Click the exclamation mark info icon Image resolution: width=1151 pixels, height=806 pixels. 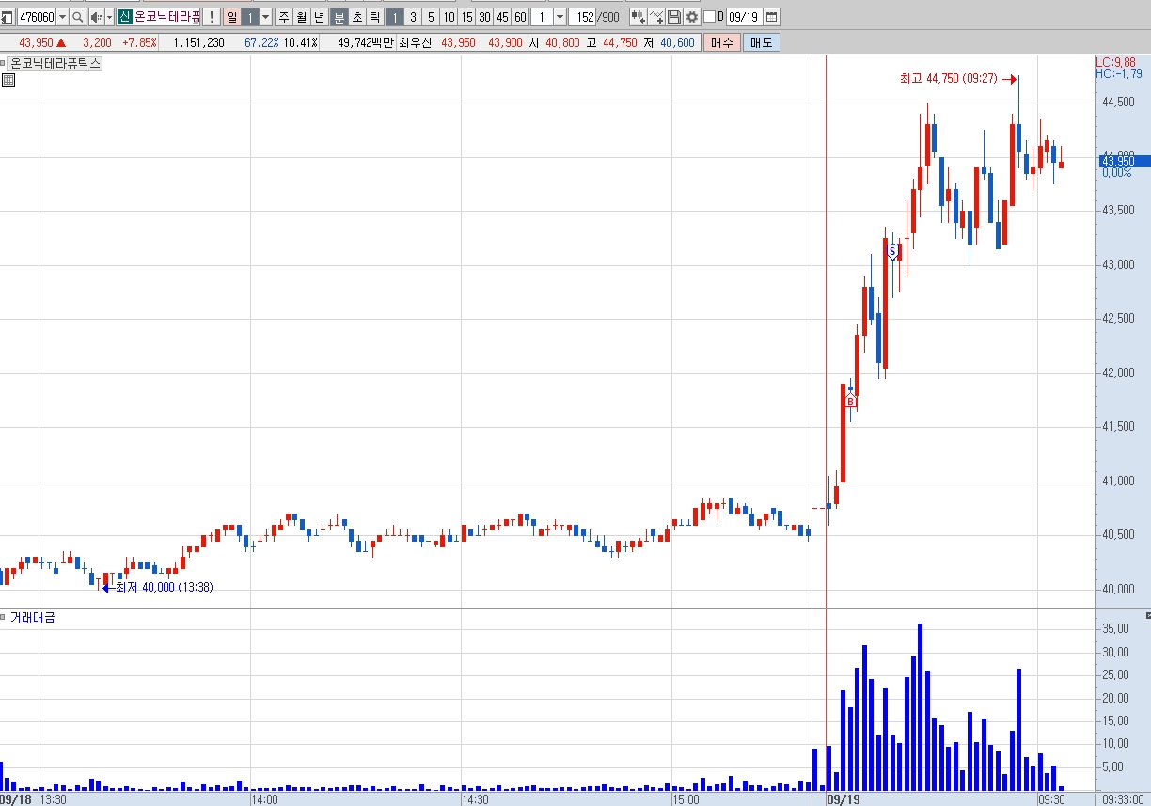[212, 17]
